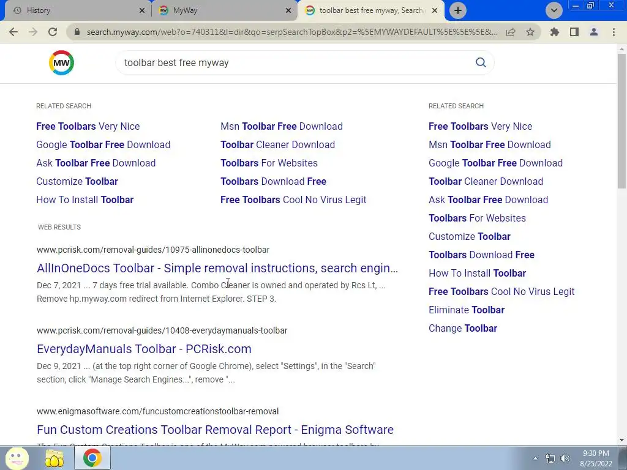Open right-column Toolbars Download Free link

pyautogui.click(x=481, y=255)
